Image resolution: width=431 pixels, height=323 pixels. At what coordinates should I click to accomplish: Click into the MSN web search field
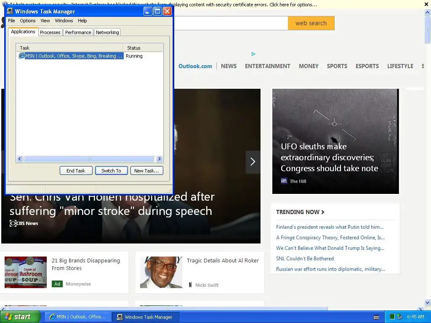click(x=231, y=23)
